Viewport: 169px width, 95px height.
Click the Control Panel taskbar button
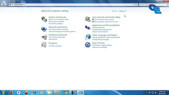[81, 93]
